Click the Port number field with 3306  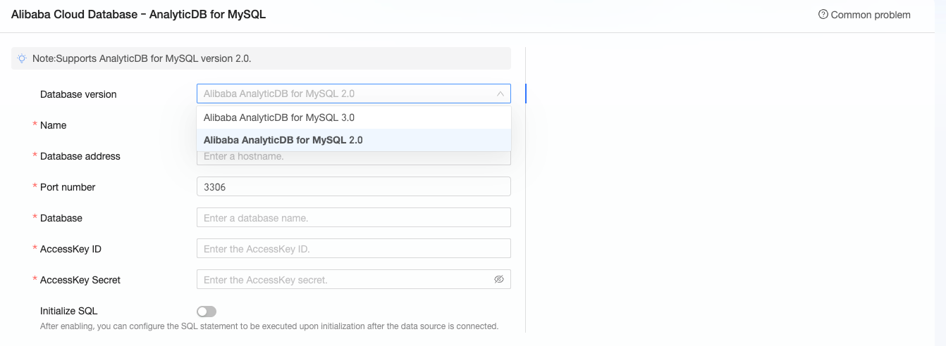354,187
